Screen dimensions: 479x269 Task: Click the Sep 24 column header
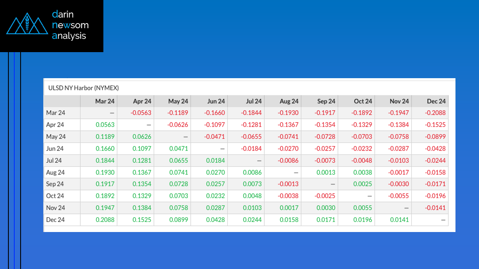[x=326, y=101]
